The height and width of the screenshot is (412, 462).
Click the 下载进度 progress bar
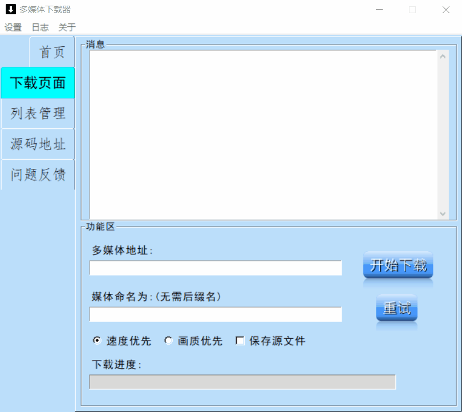(241, 382)
